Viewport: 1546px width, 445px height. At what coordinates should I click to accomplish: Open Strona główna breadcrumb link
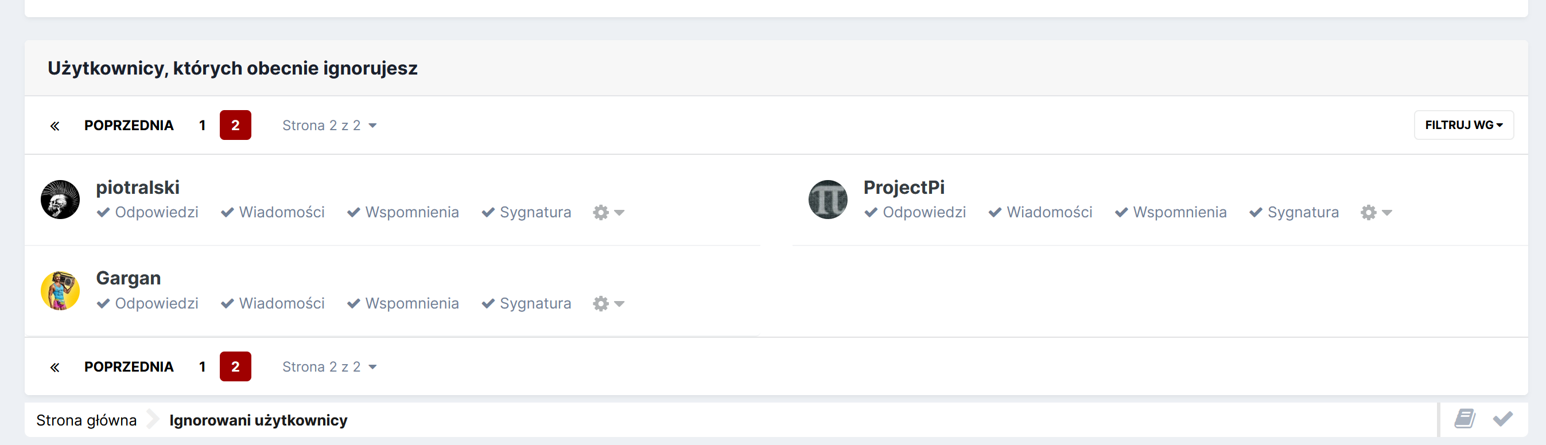pyautogui.click(x=87, y=420)
